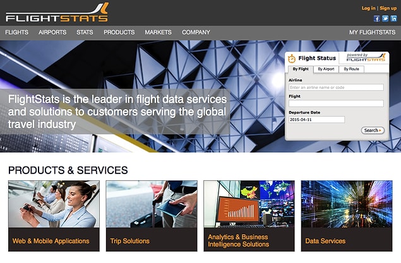Open the PRODUCTS menu
Screen dimensions: 401x263
coord(119,32)
